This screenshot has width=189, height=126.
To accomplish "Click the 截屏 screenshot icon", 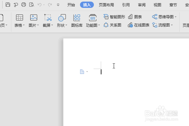I will (x=48, y=18).
